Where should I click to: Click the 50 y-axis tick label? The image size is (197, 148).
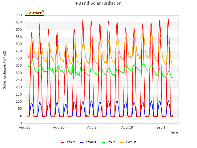(x=20, y=109)
